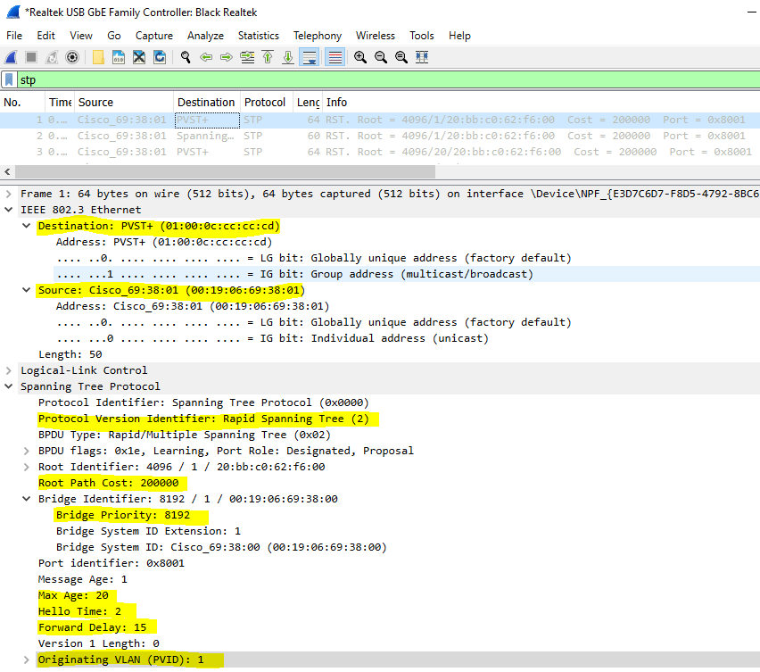The height and width of the screenshot is (672, 760).
Task: Close this capture file
Action: [139, 57]
